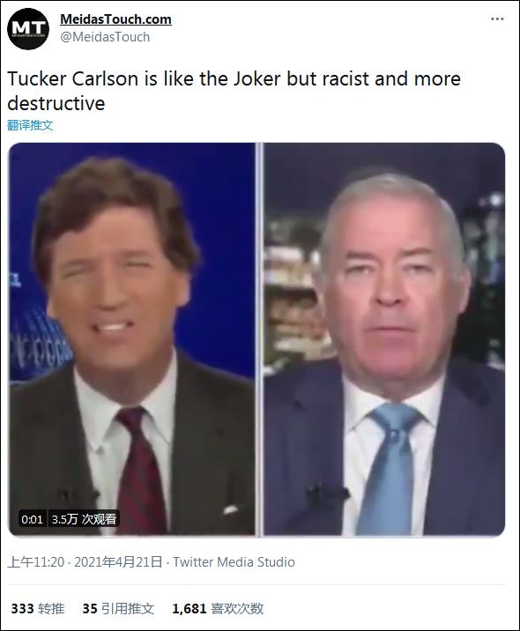520x631 pixels.
Task: Open the 333 转推 retweets list
Action: [x=38, y=608]
